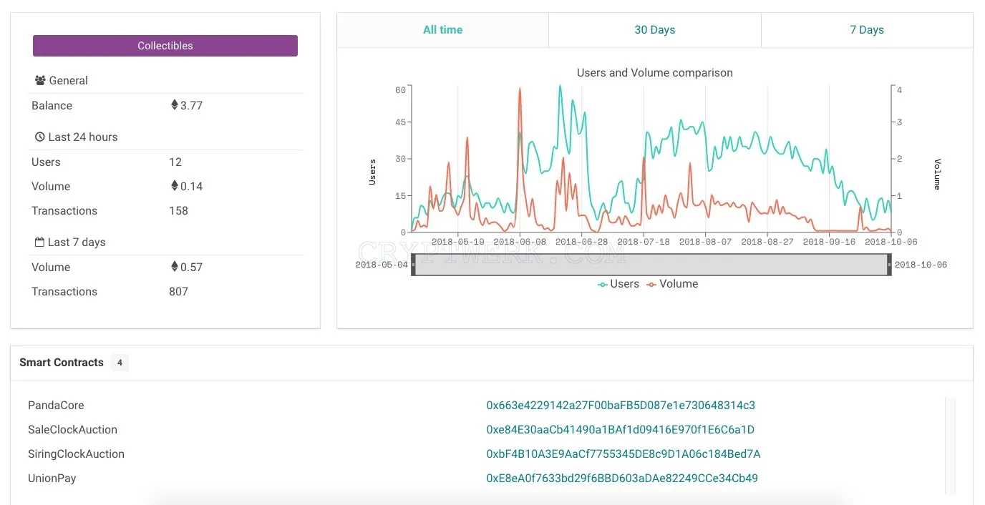Click the right handle of the date range slider
The image size is (985, 505).
(x=890, y=265)
